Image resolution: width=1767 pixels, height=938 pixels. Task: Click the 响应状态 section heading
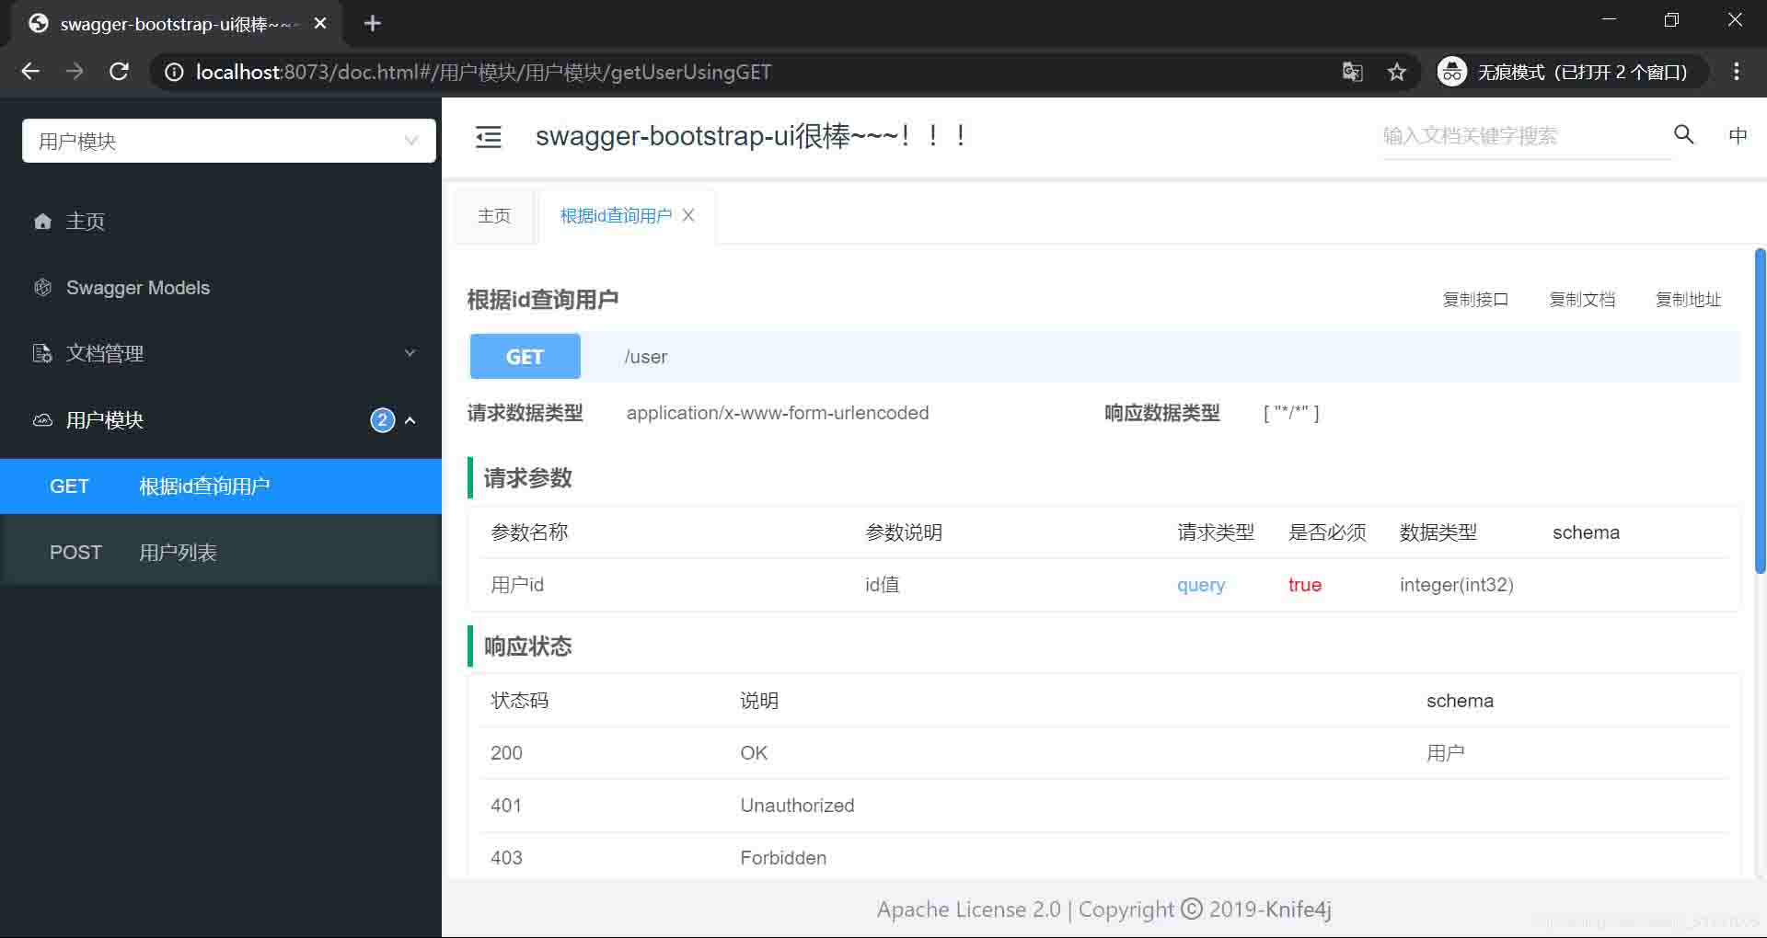coord(528,646)
